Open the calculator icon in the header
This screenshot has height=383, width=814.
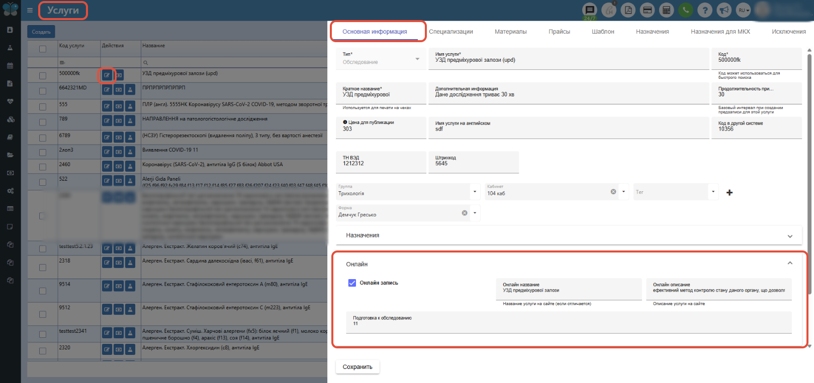click(666, 10)
